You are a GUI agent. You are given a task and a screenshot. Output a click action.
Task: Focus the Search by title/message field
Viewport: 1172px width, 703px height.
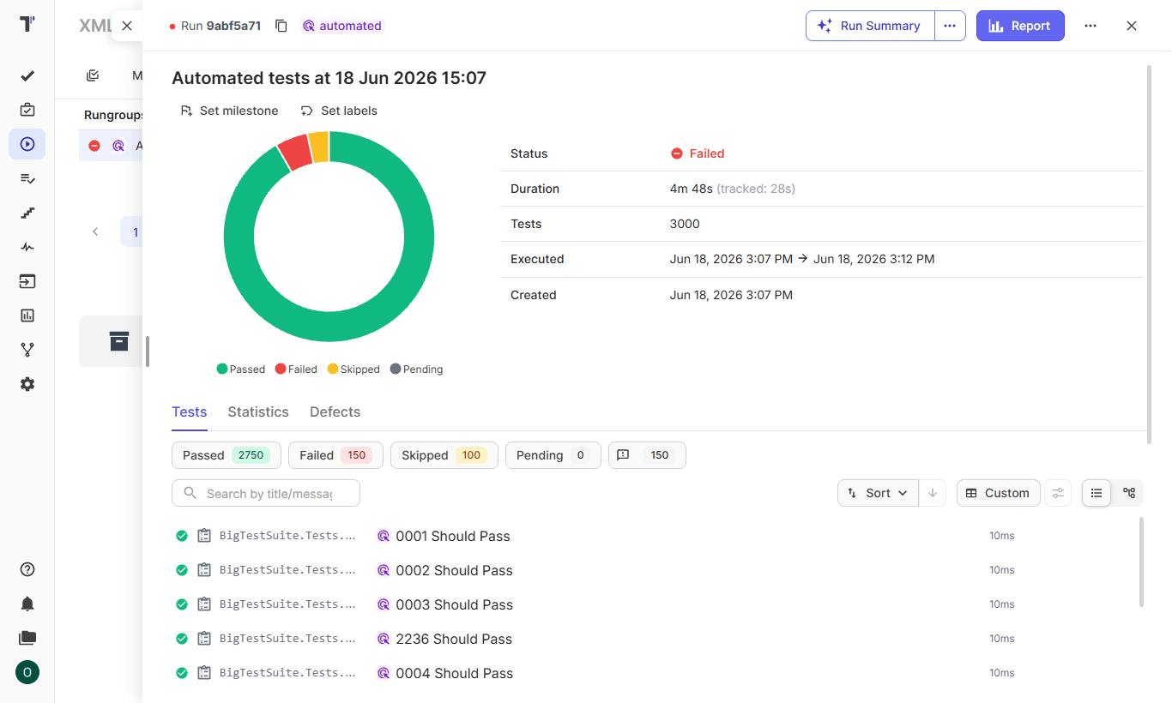tap(266, 493)
